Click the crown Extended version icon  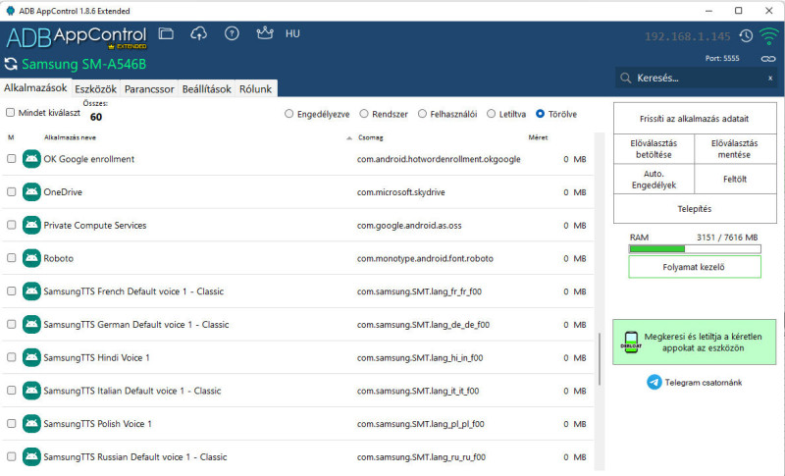pos(264,33)
